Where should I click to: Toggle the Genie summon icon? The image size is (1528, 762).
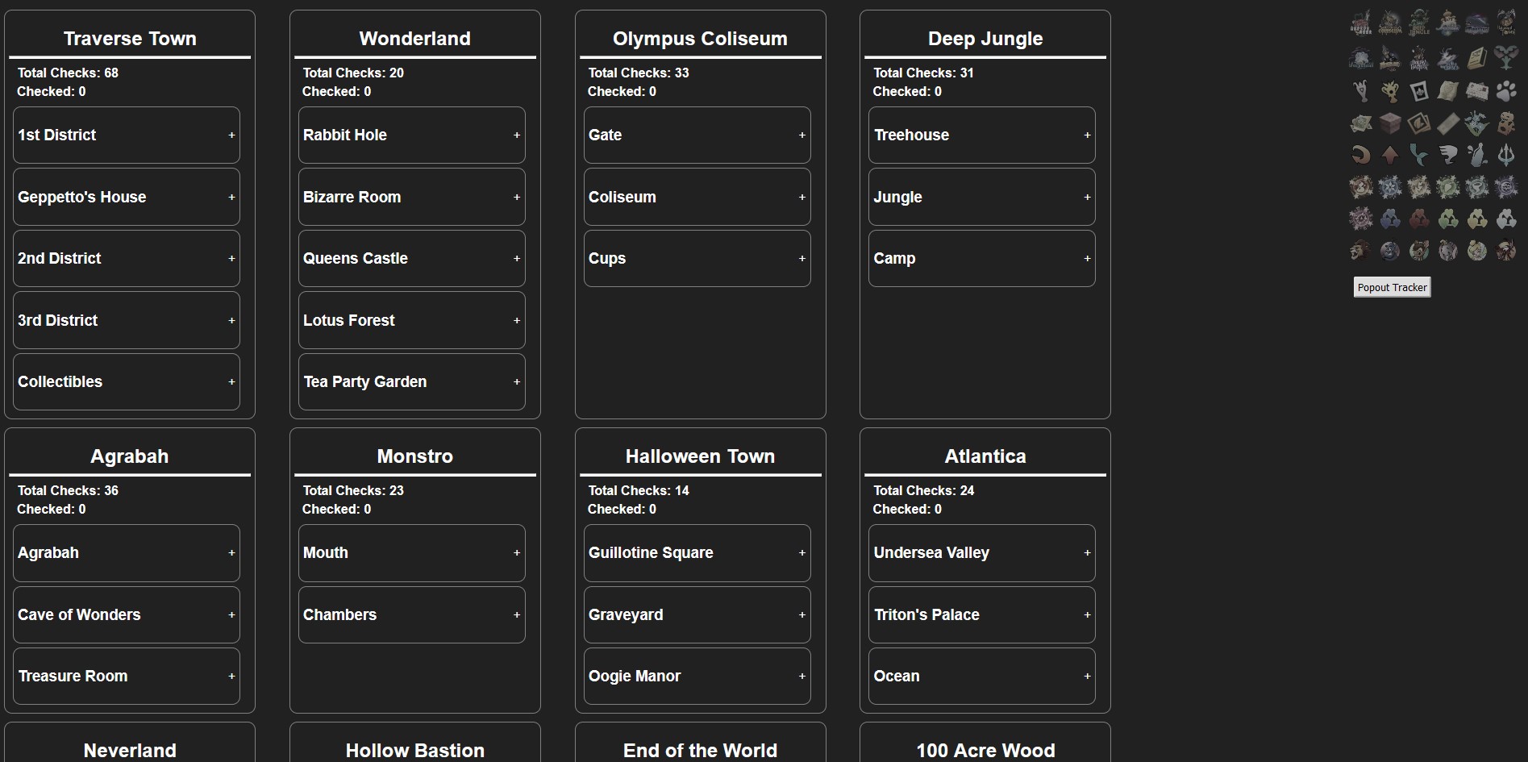click(x=1390, y=251)
